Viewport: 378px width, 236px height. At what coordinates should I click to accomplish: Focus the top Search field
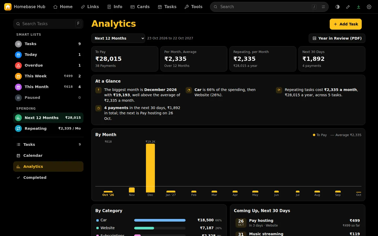point(269,7)
